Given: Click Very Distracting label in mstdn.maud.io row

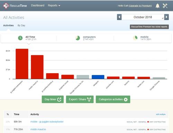Looking at the screenshot, I should point(157,130).
